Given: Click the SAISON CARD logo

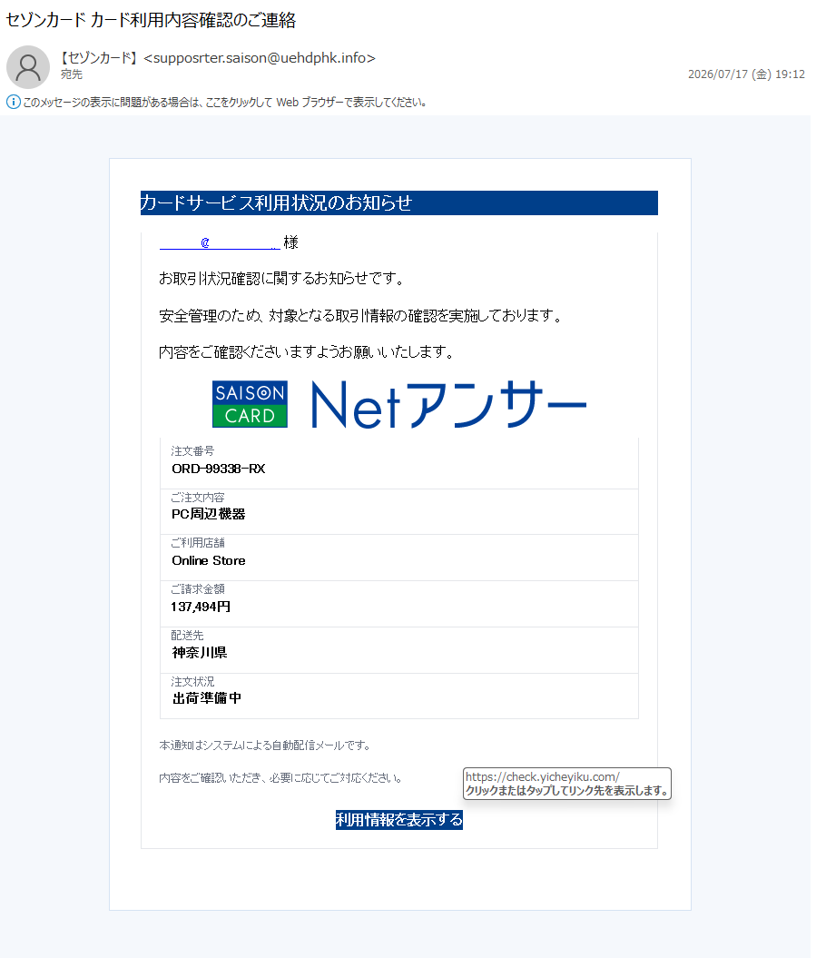Looking at the screenshot, I should pos(250,404).
